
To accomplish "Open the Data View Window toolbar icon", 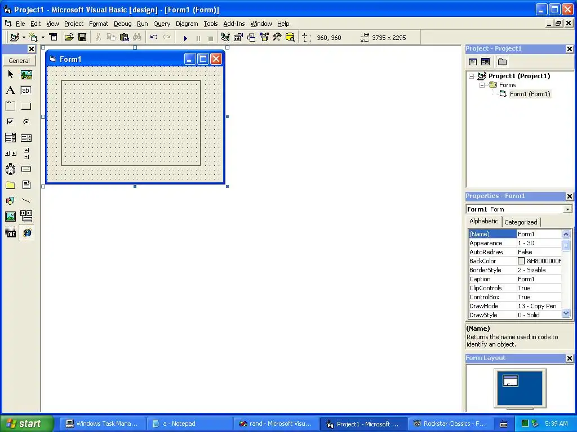I will tap(290, 37).
